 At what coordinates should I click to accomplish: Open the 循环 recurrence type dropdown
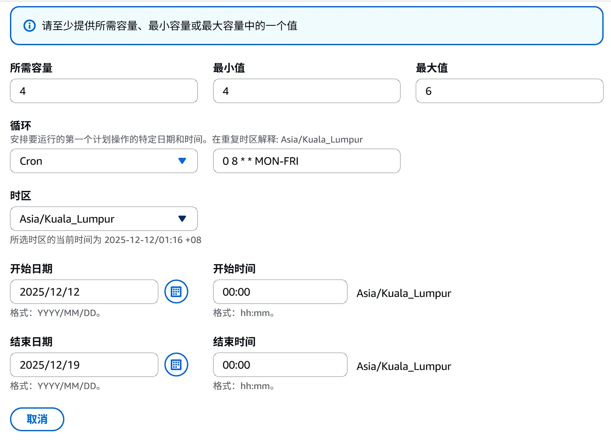tap(104, 161)
